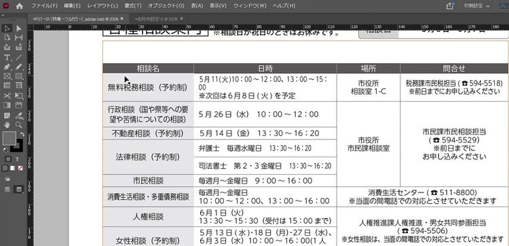Open the 表(A) menu

tap(197, 6)
